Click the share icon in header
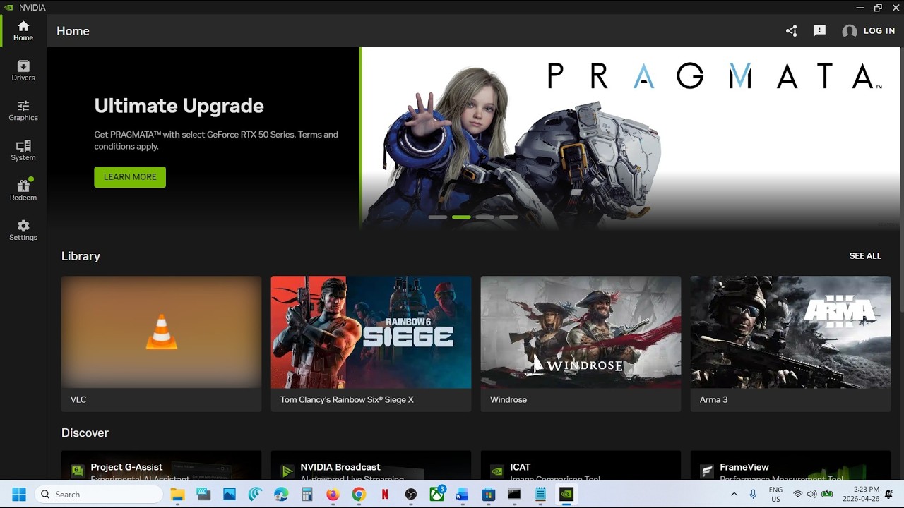904x508 pixels. [791, 31]
